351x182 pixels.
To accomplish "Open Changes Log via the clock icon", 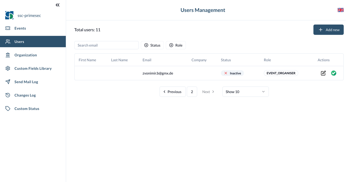I will (8, 95).
